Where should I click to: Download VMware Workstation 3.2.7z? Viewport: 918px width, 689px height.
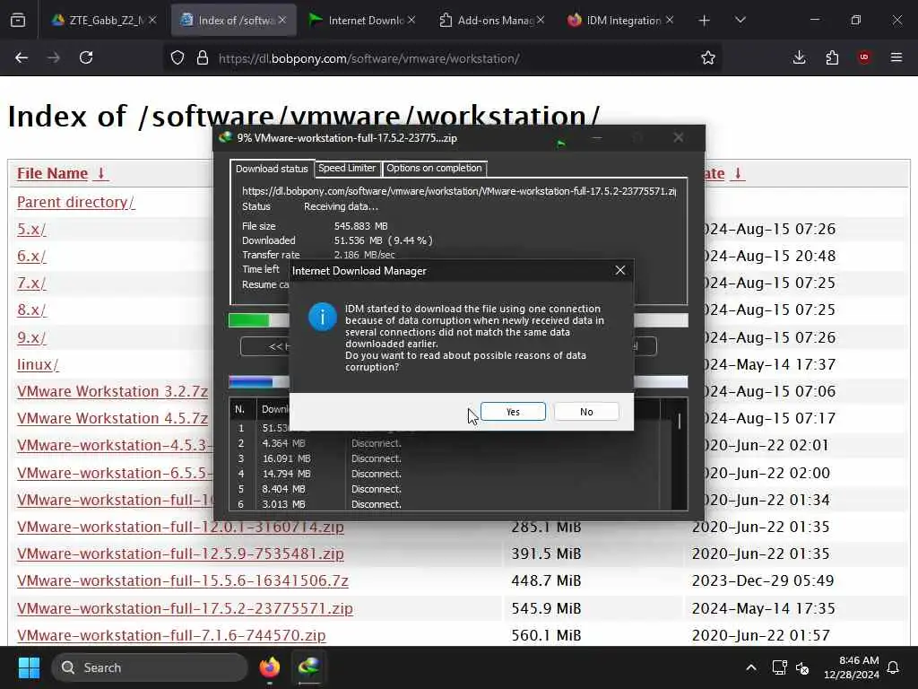(x=112, y=391)
